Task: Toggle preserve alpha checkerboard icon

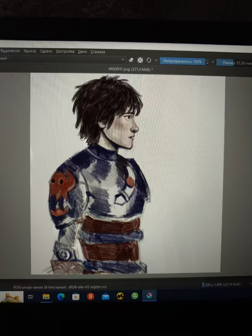Action: [140, 60]
